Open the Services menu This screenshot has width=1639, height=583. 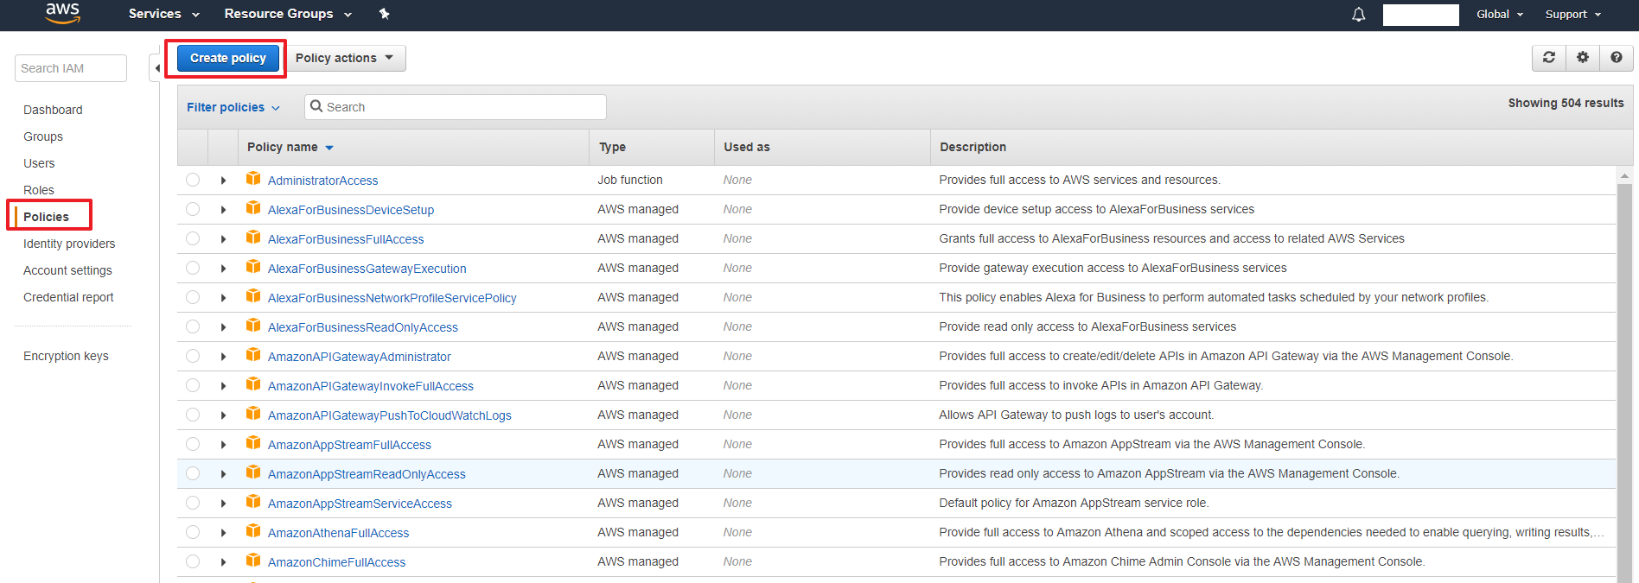163,14
